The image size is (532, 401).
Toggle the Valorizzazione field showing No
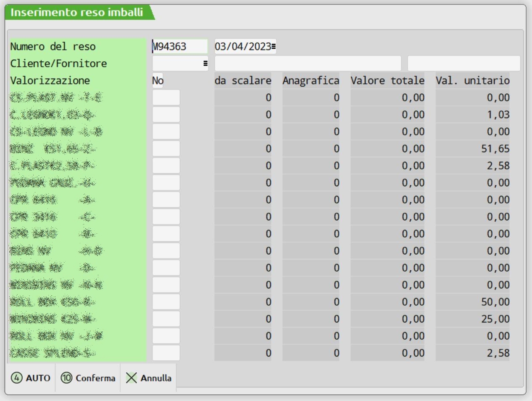pyautogui.click(x=158, y=81)
